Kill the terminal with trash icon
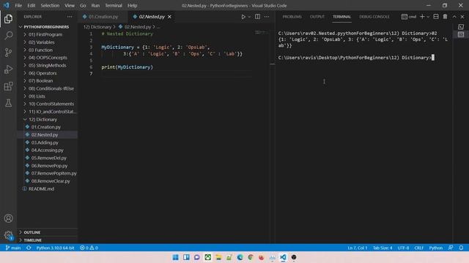 point(445,17)
